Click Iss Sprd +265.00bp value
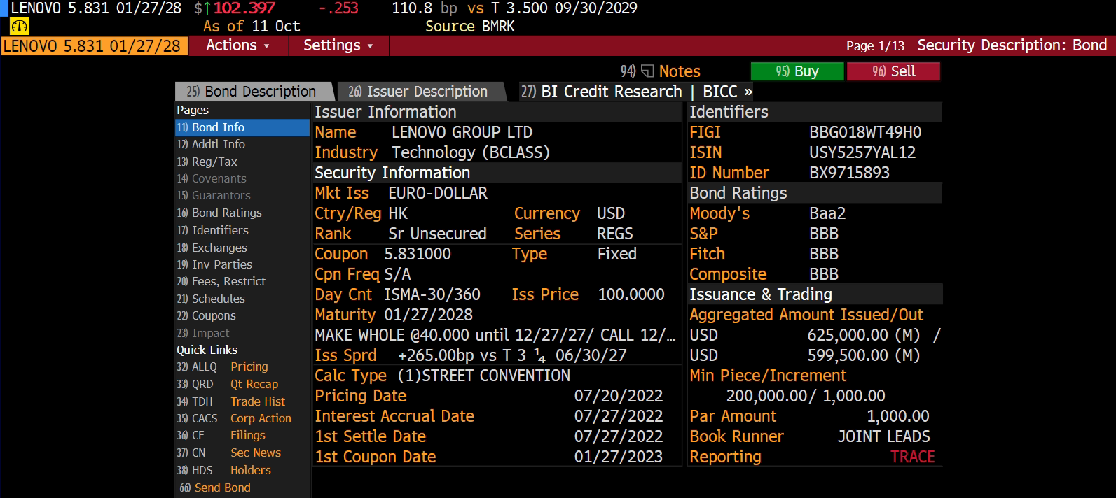This screenshot has width=1116, height=498. point(512,355)
